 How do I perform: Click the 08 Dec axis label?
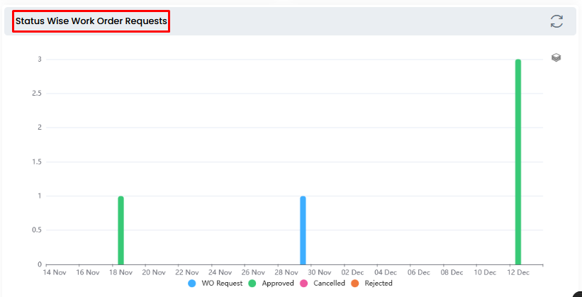coord(452,272)
